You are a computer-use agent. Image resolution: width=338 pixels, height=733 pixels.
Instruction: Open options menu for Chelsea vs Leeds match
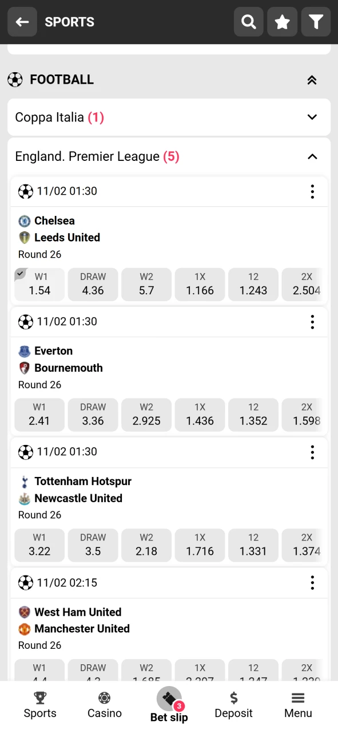pyautogui.click(x=312, y=192)
